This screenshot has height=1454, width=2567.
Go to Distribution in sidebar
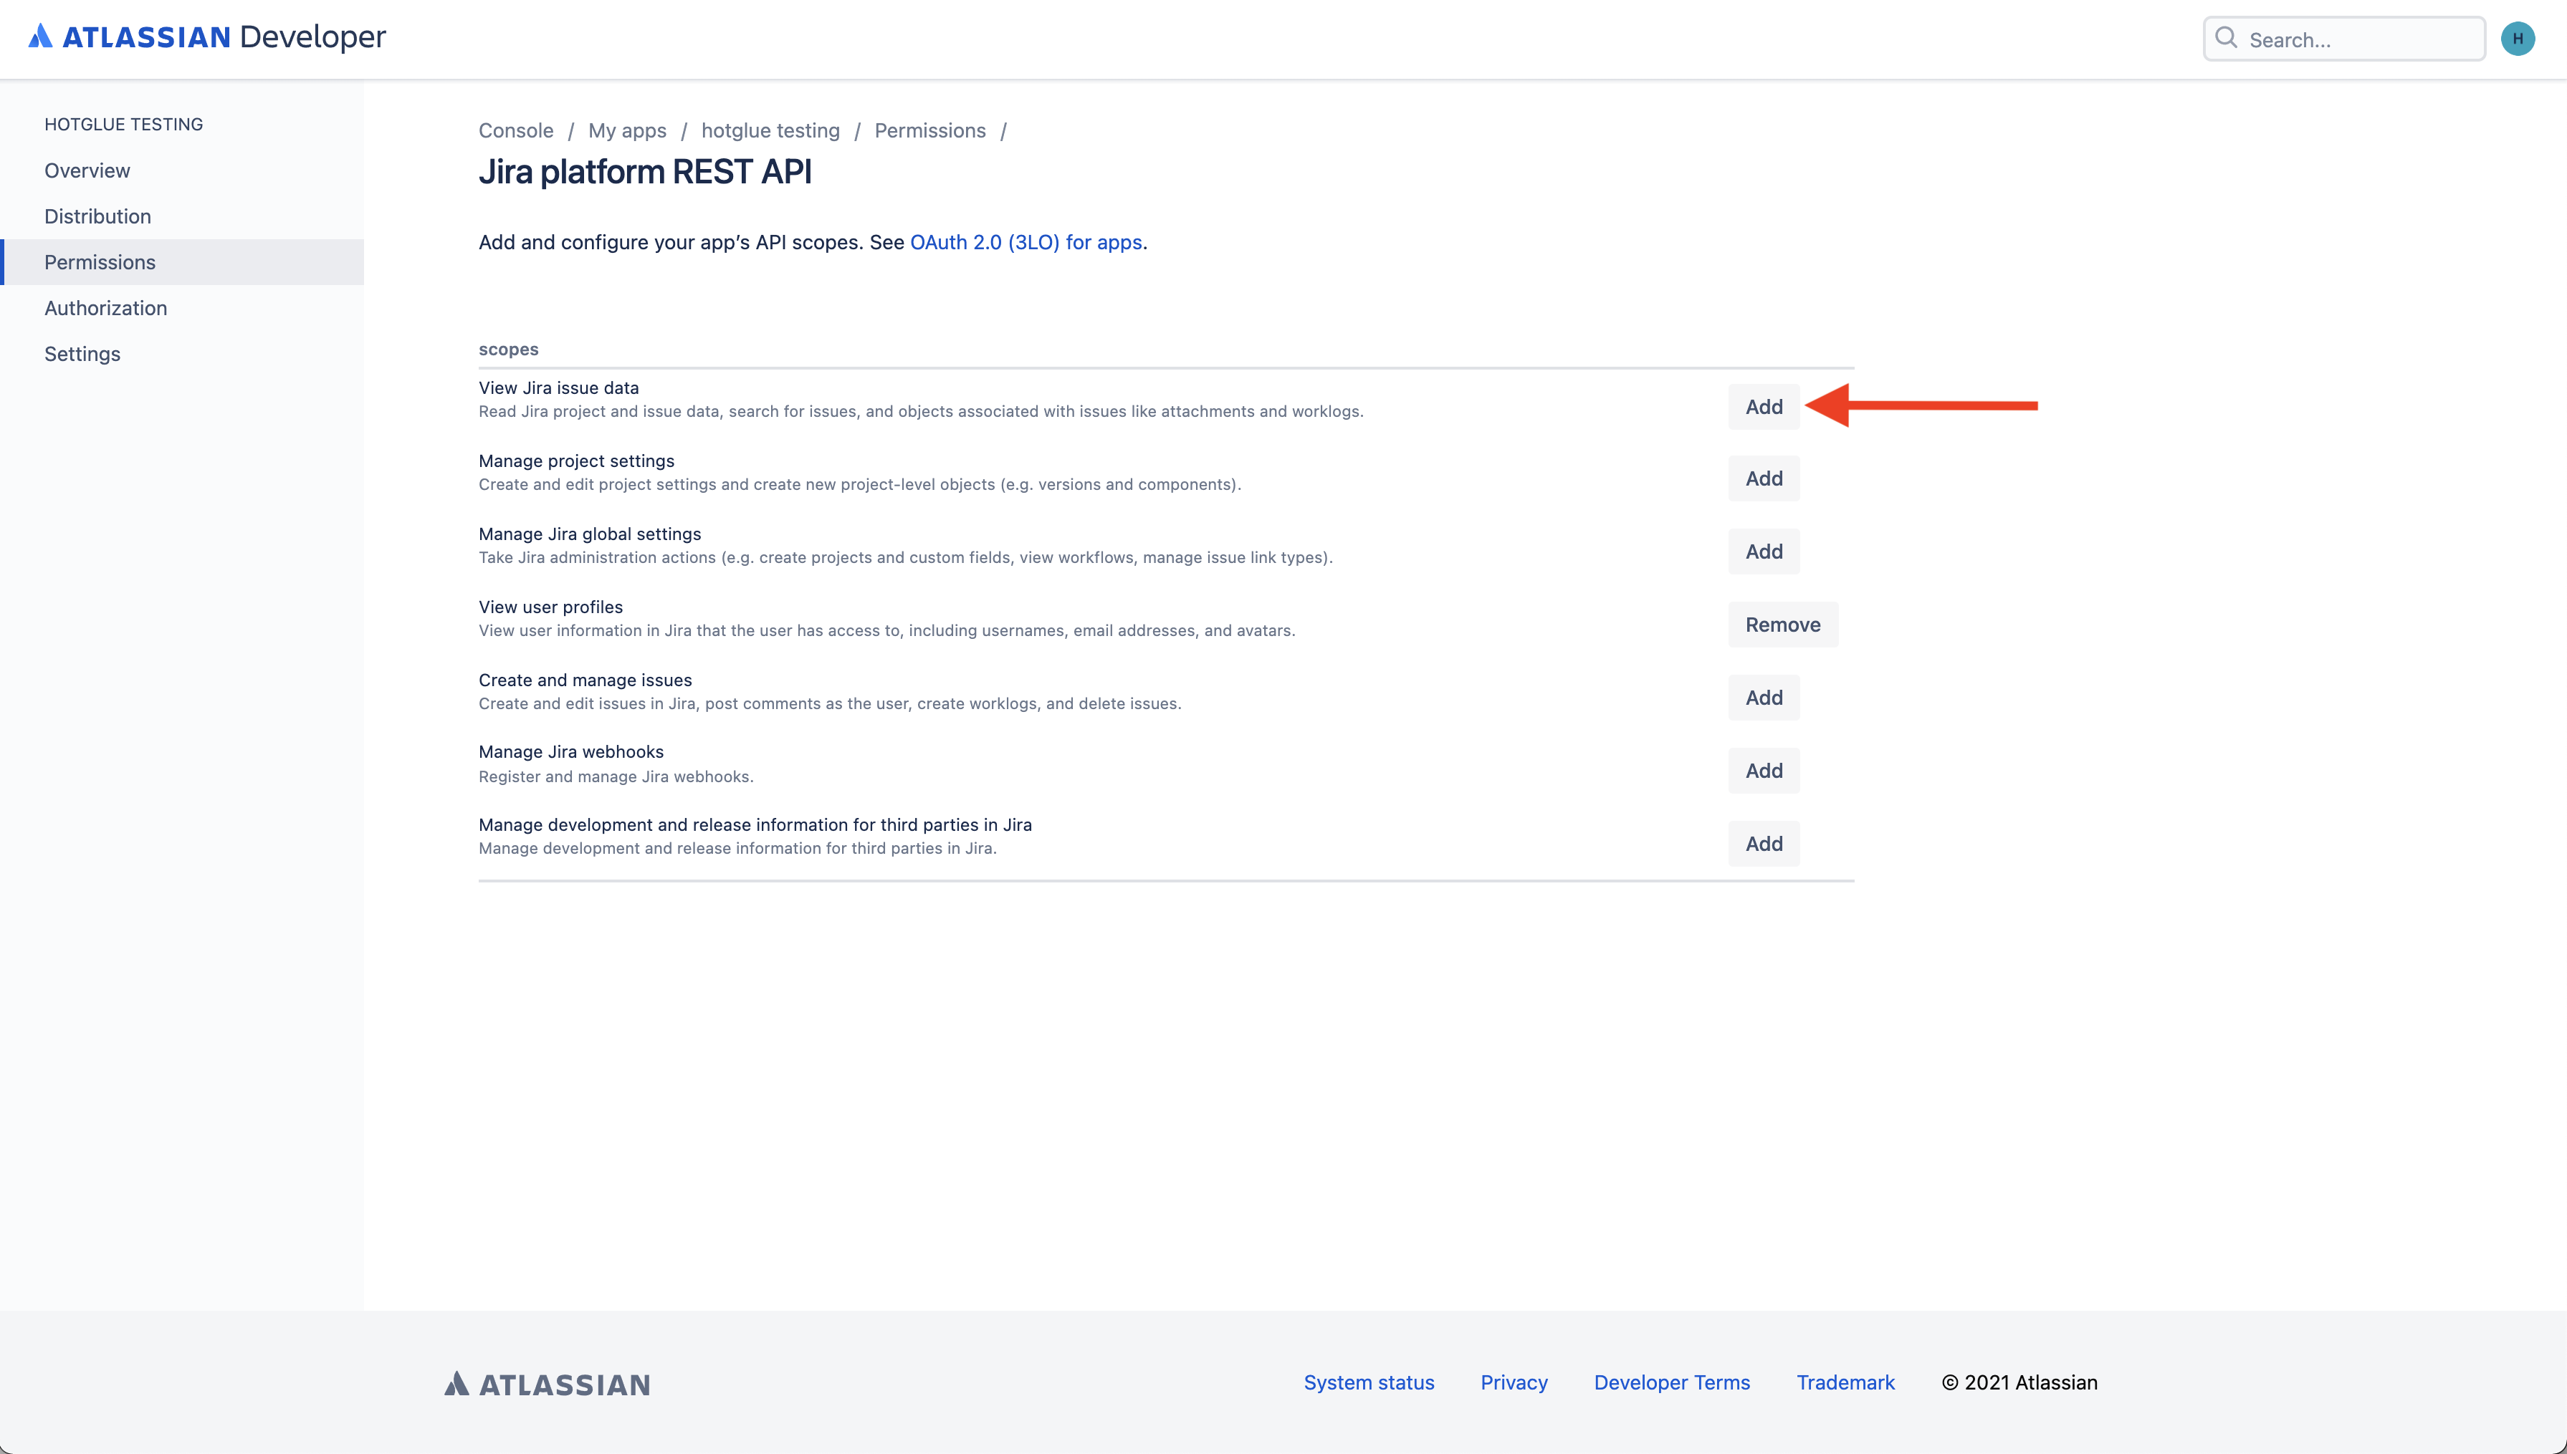pyautogui.click(x=97, y=217)
